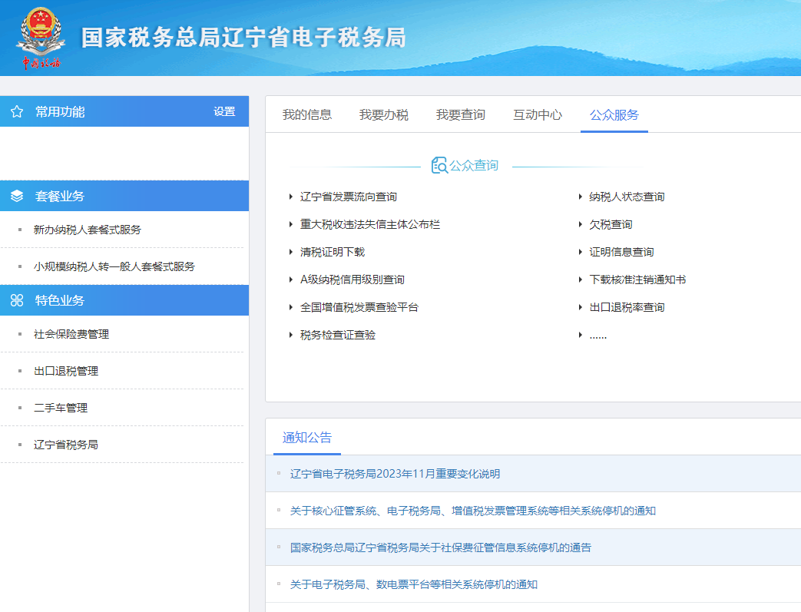Open 社会保险费管理
Screen dimensions: 801x612
click(71, 334)
